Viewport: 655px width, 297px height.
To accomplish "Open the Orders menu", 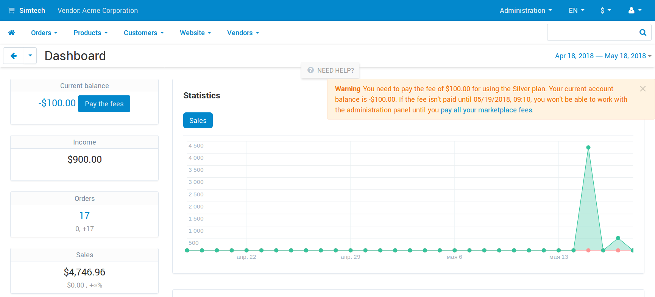I will (44, 33).
